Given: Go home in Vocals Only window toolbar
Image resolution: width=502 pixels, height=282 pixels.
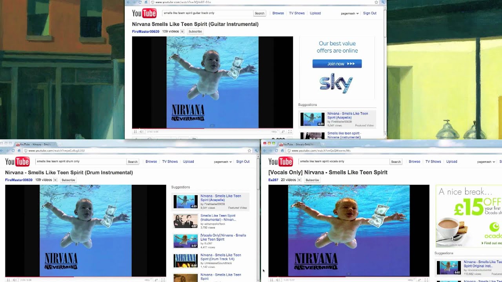Looking at the screenshot, I should (282, 150).
